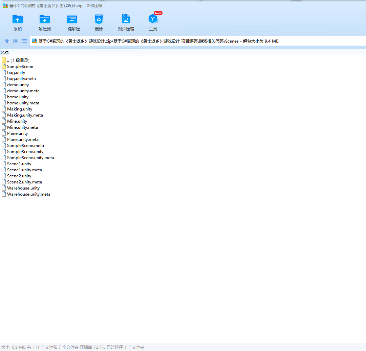The height and width of the screenshot is (351, 366).
Task: Switch to the list view mode button
Action: tap(24, 41)
